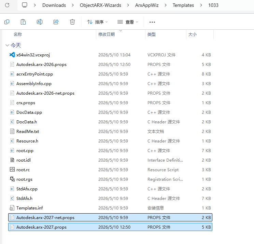This screenshot has height=244, width=254.
Task: Select Autodesk.arx-2027-net.props file name
Action: (x=45, y=218)
